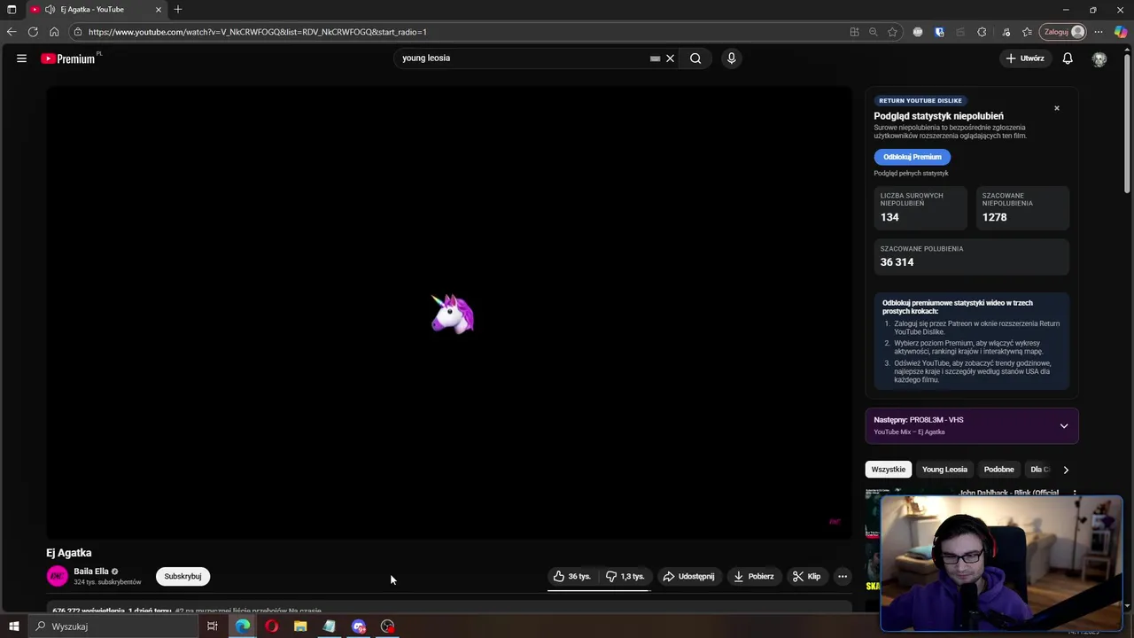Focus the browser address bar URL
The image size is (1134, 638).
pos(461,32)
